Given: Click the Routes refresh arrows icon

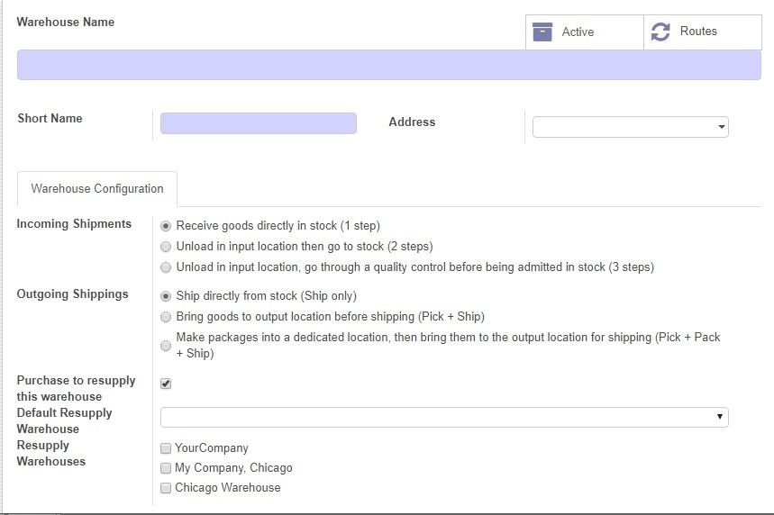Looking at the screenshot, I should point(660,32).
